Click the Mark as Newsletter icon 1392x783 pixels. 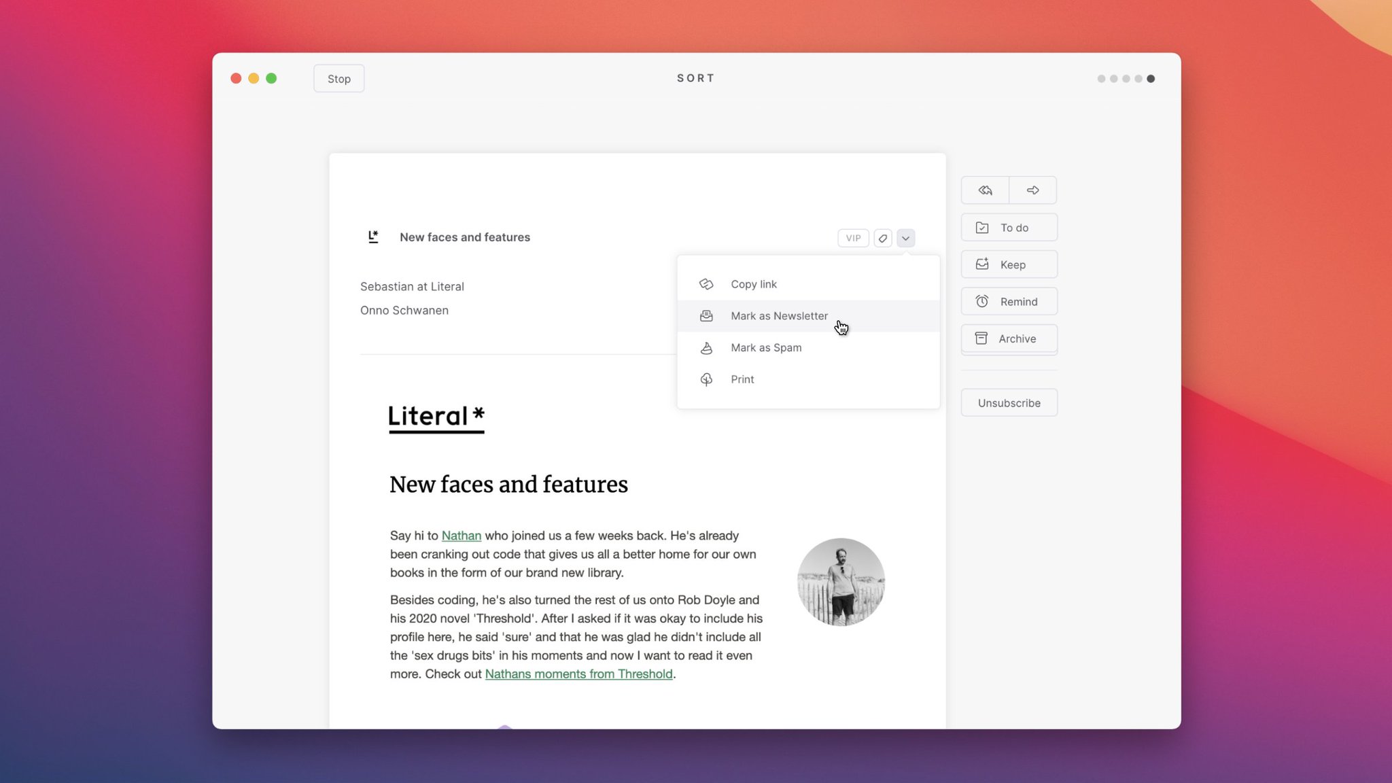pyautogui.click(x=706, y=316)
